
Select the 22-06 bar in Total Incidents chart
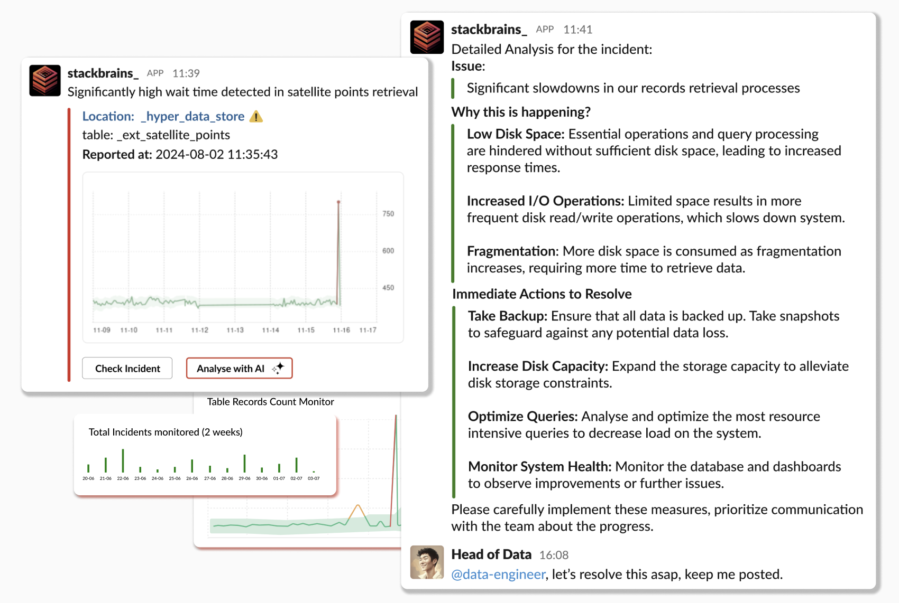[123, 461]
